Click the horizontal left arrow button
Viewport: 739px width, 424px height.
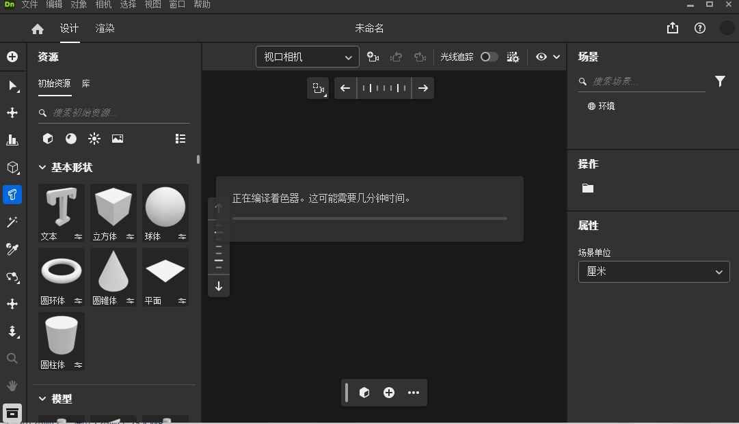(345, 88)
